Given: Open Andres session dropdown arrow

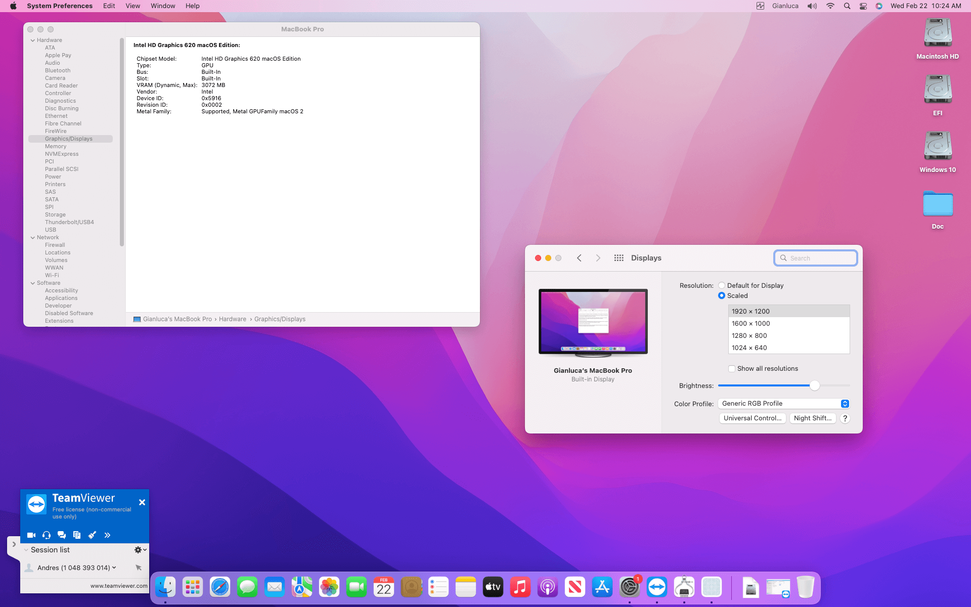Looking at the screenshot, I should click(114, 568).
